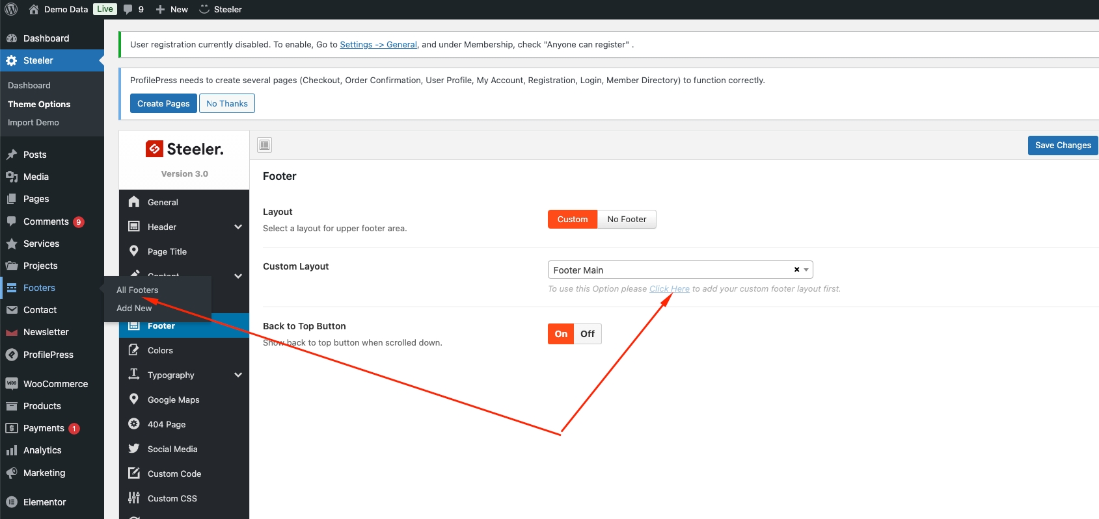Expand the Typography options section
The image size is (1099, 519).
pos(238,375)
